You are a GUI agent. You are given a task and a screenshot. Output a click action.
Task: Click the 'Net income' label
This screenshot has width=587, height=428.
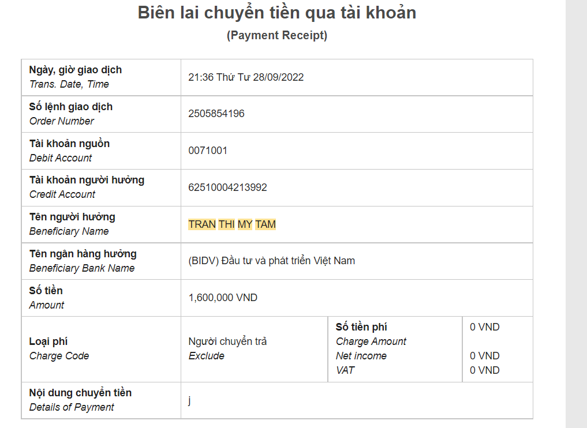click(361, 356)
